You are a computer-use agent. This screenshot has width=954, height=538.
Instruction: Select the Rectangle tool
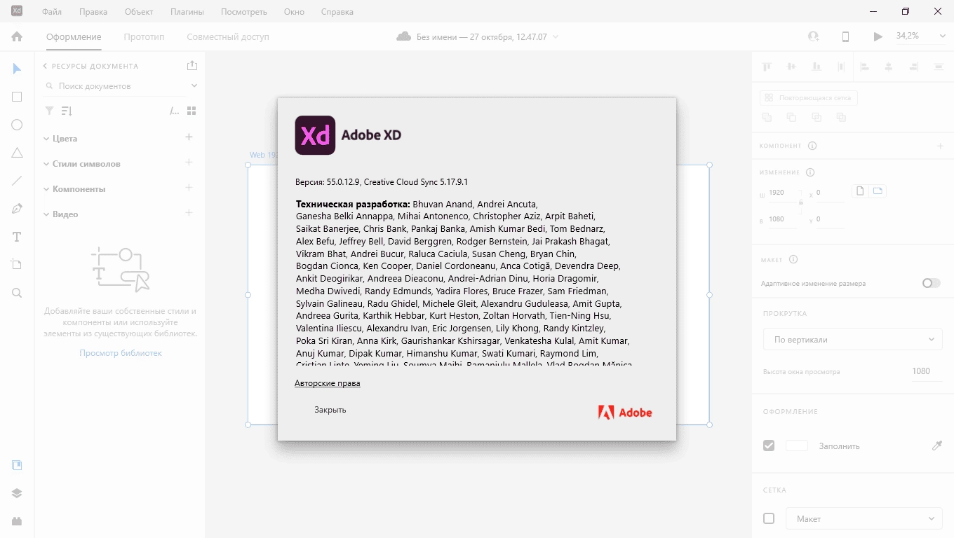pos(18,97)
